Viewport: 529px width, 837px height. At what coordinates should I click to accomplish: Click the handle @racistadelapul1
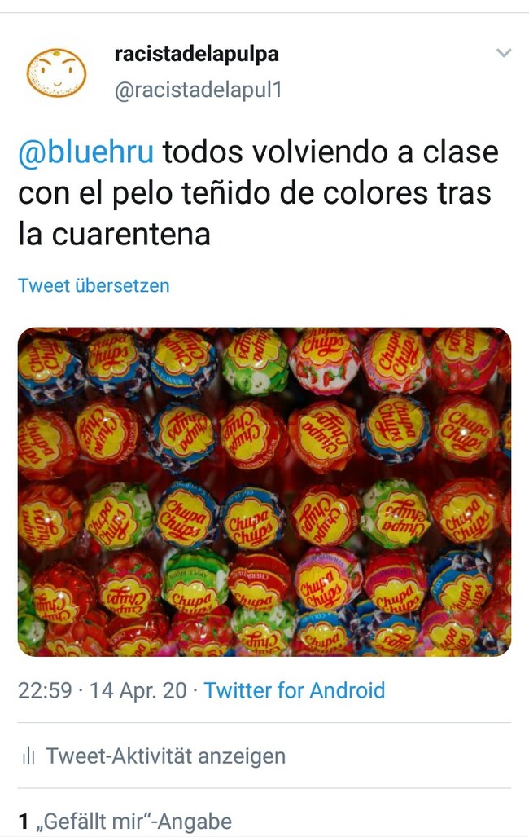coord(198,90)
